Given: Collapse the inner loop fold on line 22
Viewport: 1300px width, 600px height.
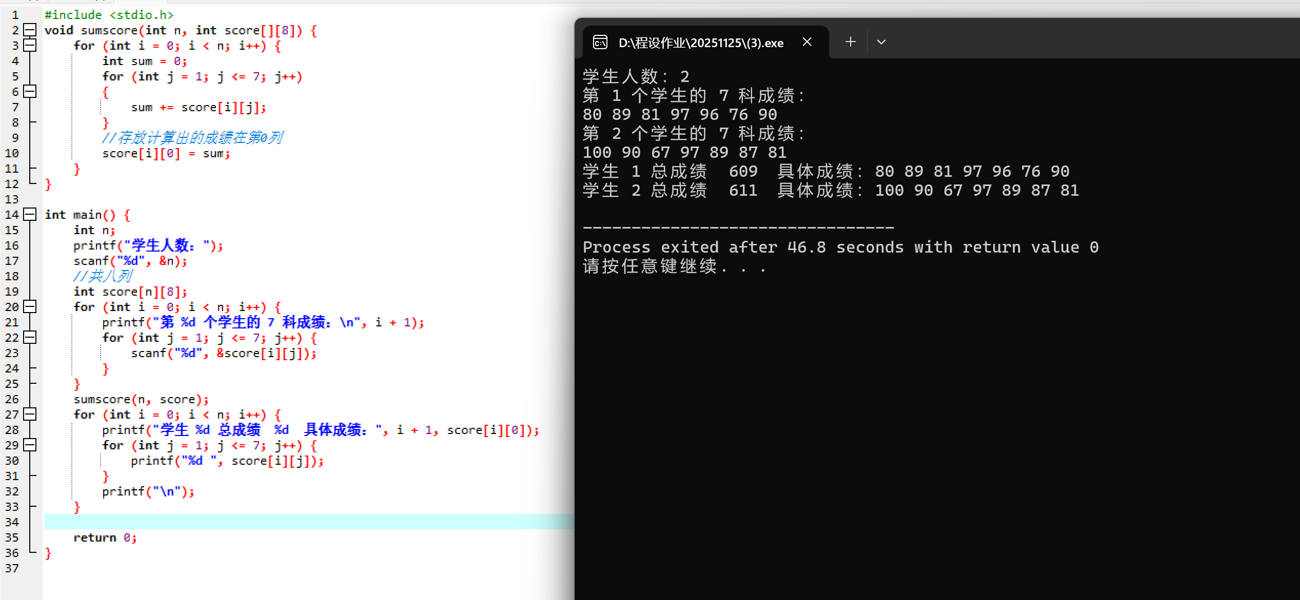Looking at the screenshot, I should tap(30, 337).
